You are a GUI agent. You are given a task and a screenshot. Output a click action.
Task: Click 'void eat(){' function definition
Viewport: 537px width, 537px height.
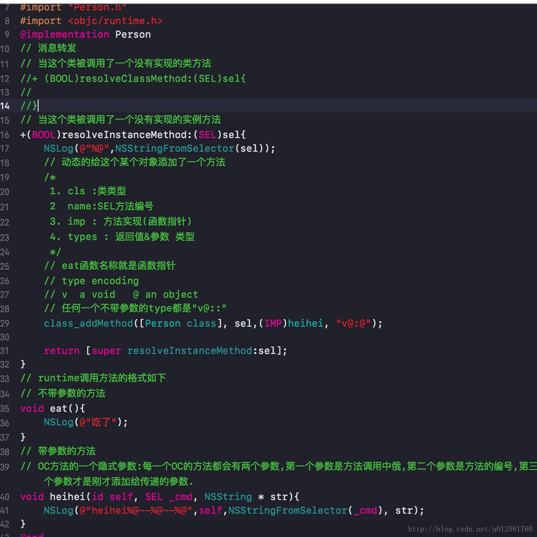coord(53,409)
